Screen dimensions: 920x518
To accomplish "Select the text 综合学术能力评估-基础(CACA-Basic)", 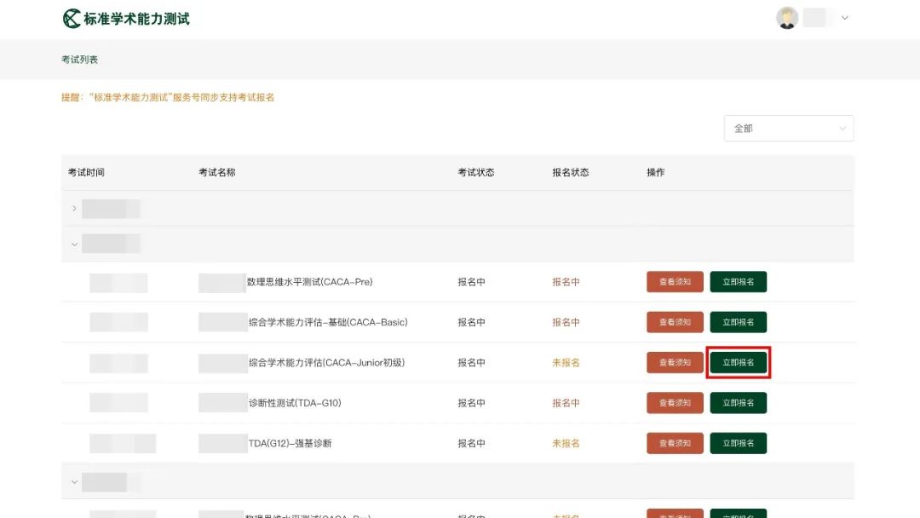I will click(x=328, y=322).
